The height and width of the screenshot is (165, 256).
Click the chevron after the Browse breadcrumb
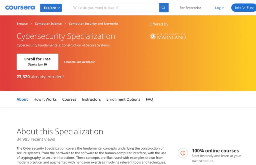31,23
